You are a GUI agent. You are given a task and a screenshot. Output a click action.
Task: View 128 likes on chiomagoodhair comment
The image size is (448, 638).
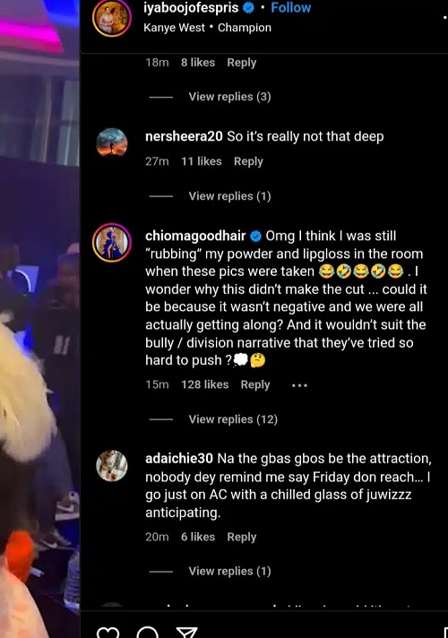click(204, 384)
